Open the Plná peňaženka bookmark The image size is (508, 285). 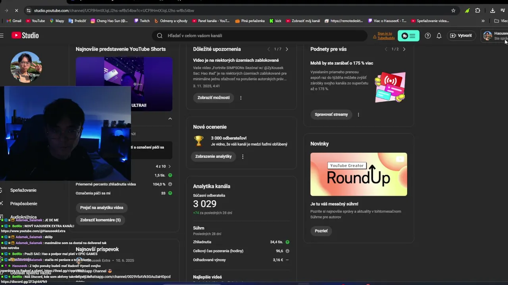click(250, 21)
